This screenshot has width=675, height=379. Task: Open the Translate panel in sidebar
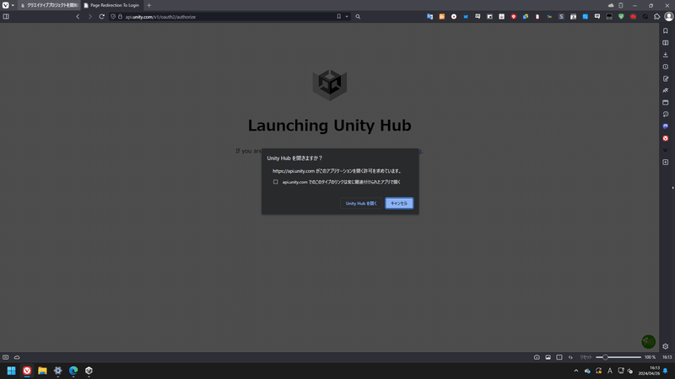pyautogui.click(x=666, y=91)
